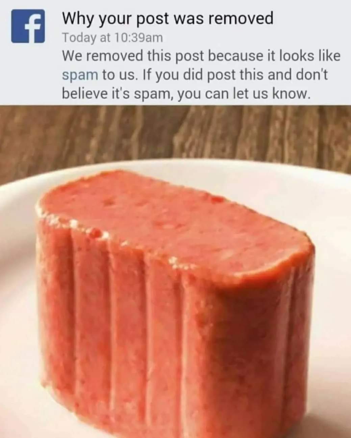Select the 'Today at 10:39am' timestamp
Image resolution: width=351 pixels, height=438 pixels.
[x=112, y=38]
